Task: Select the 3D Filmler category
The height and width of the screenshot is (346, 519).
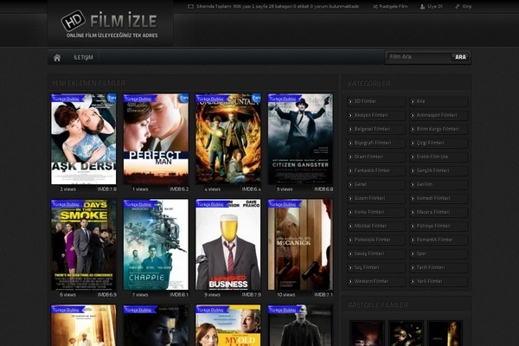Action: (x=376, y=102)
